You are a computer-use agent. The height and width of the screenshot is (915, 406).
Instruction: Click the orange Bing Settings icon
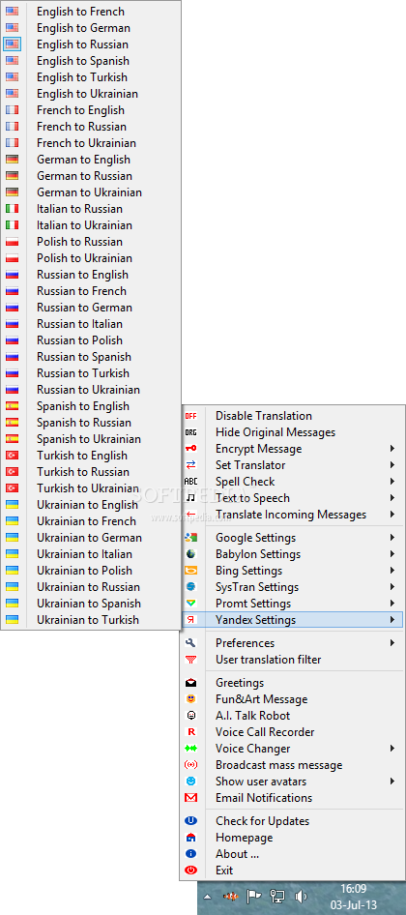[x=190, y=571]
